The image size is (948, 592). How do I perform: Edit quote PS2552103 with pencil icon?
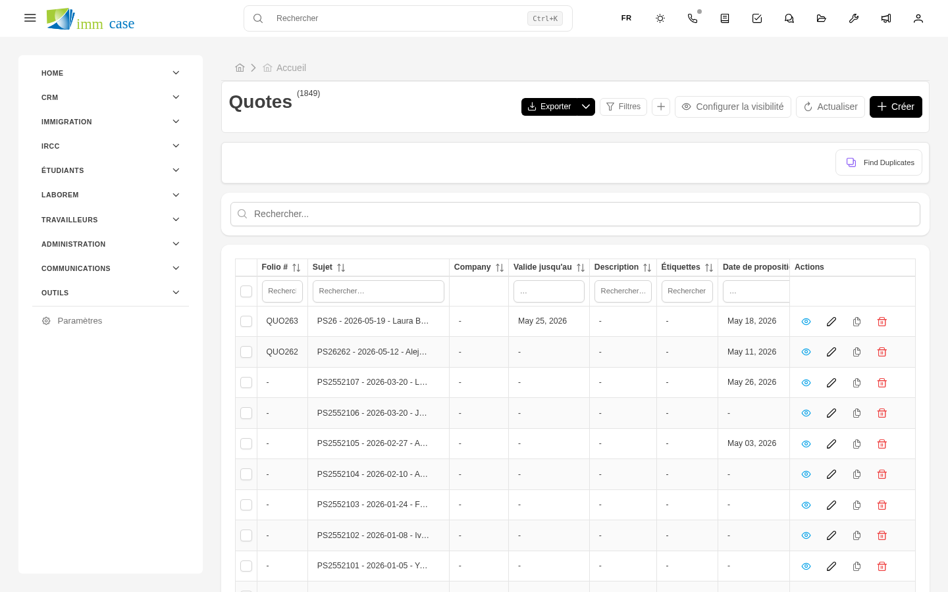[831, 505]
